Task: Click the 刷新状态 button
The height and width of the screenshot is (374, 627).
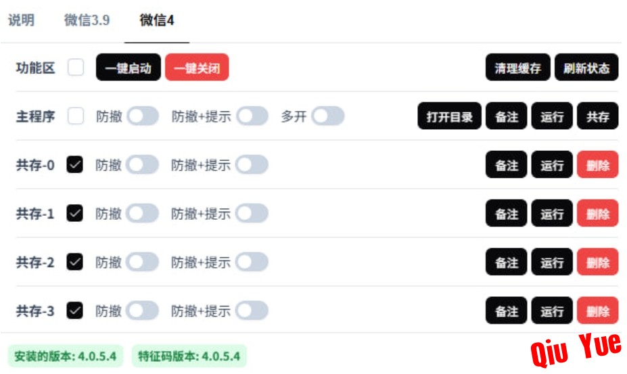Action: (586, 67)
